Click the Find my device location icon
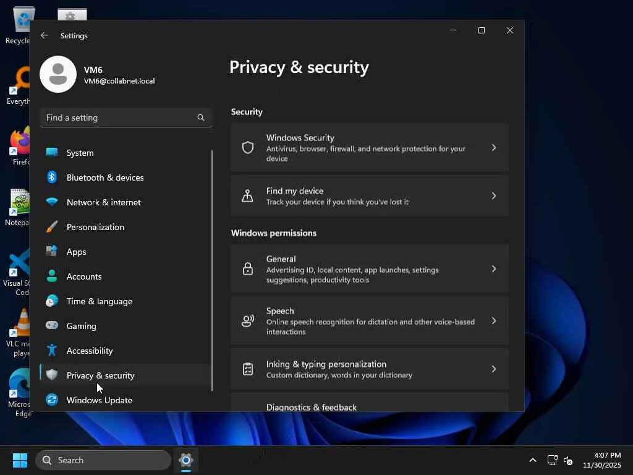This screenshot has height=475, width=633. tap(247, 196)
